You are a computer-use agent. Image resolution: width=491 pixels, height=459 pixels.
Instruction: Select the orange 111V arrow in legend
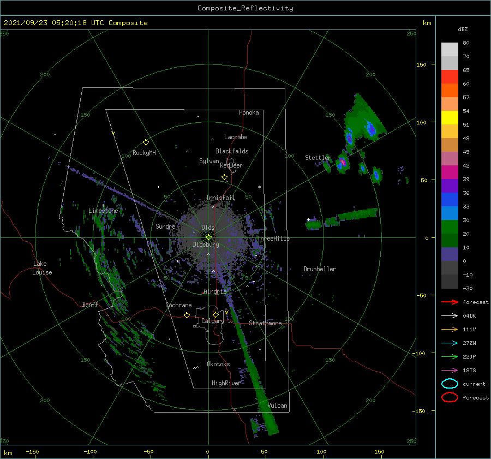[450, 329]
